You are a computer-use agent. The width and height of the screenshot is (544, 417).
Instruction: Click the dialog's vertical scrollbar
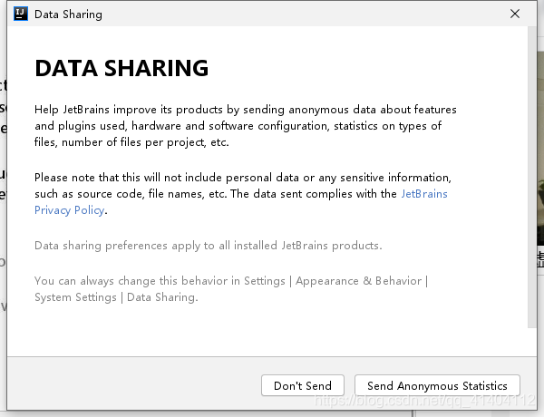coord(532,177)
